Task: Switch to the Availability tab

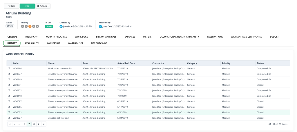Action: pos(32,43)
